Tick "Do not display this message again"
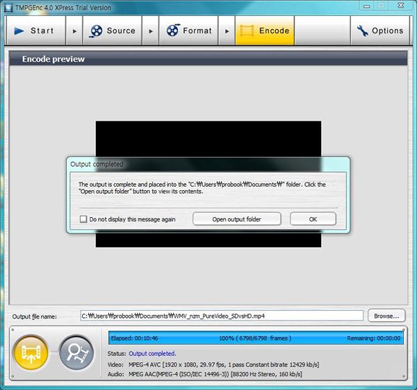417x390 pixels. [83, 219]
